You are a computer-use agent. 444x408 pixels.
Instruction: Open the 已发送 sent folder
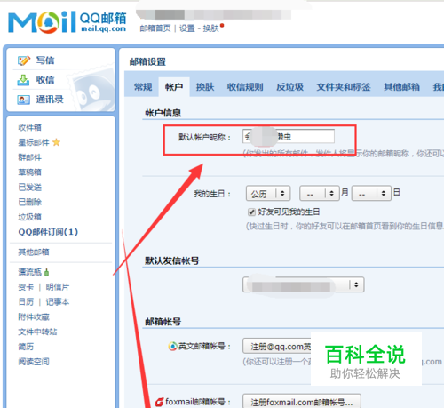pos(30,188)
